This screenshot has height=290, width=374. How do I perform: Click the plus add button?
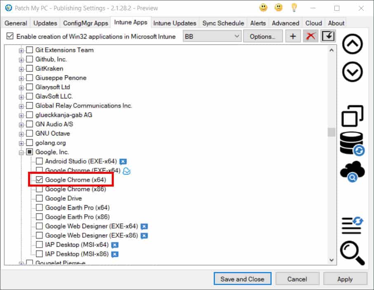(293, 36)
